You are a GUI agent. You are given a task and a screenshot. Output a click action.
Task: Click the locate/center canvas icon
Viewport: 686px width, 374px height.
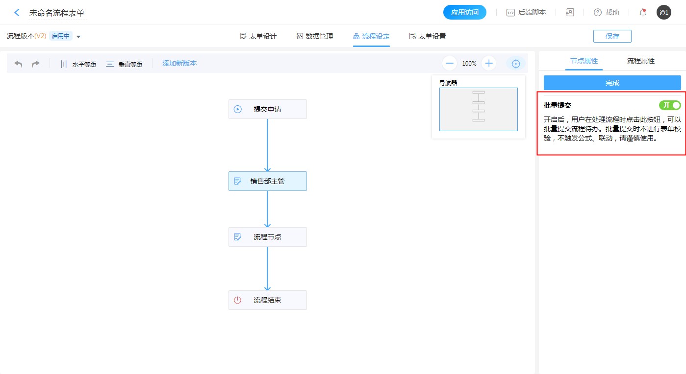click(x=516, y=64)
